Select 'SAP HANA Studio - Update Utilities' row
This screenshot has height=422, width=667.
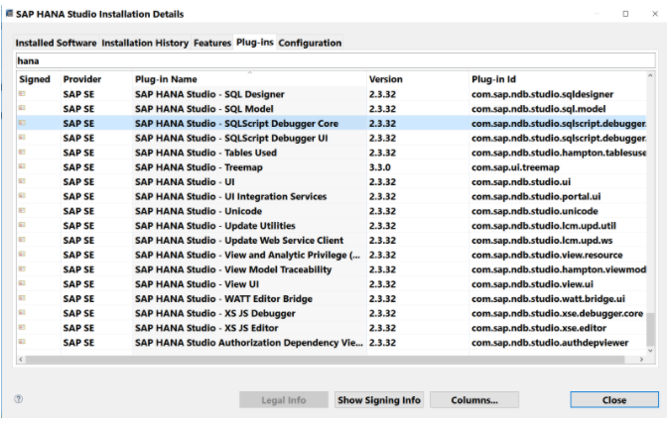tap(332, 226)
